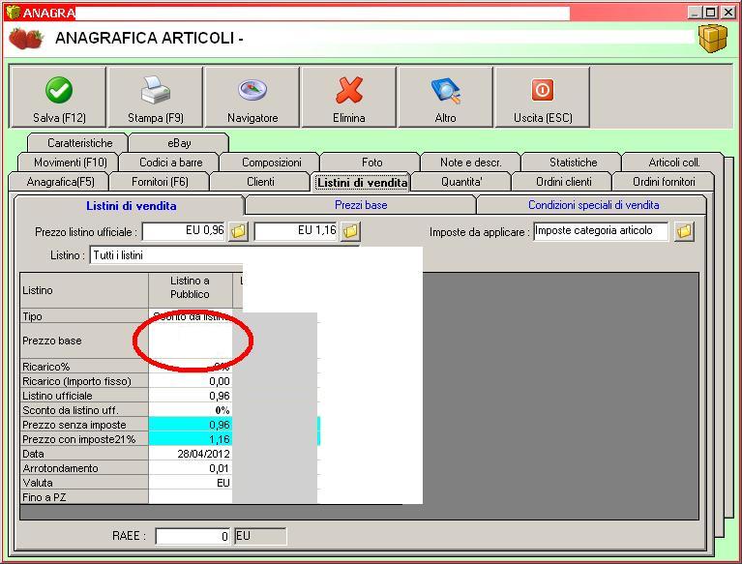Screen dimensions: 742x564
Task: Switch to Movimenti (F10) tab
Action: 70,163
